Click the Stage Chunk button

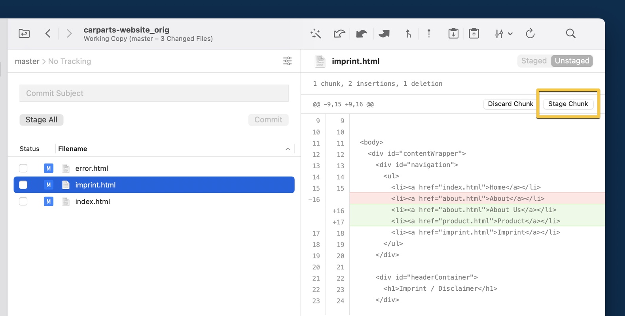568,104
